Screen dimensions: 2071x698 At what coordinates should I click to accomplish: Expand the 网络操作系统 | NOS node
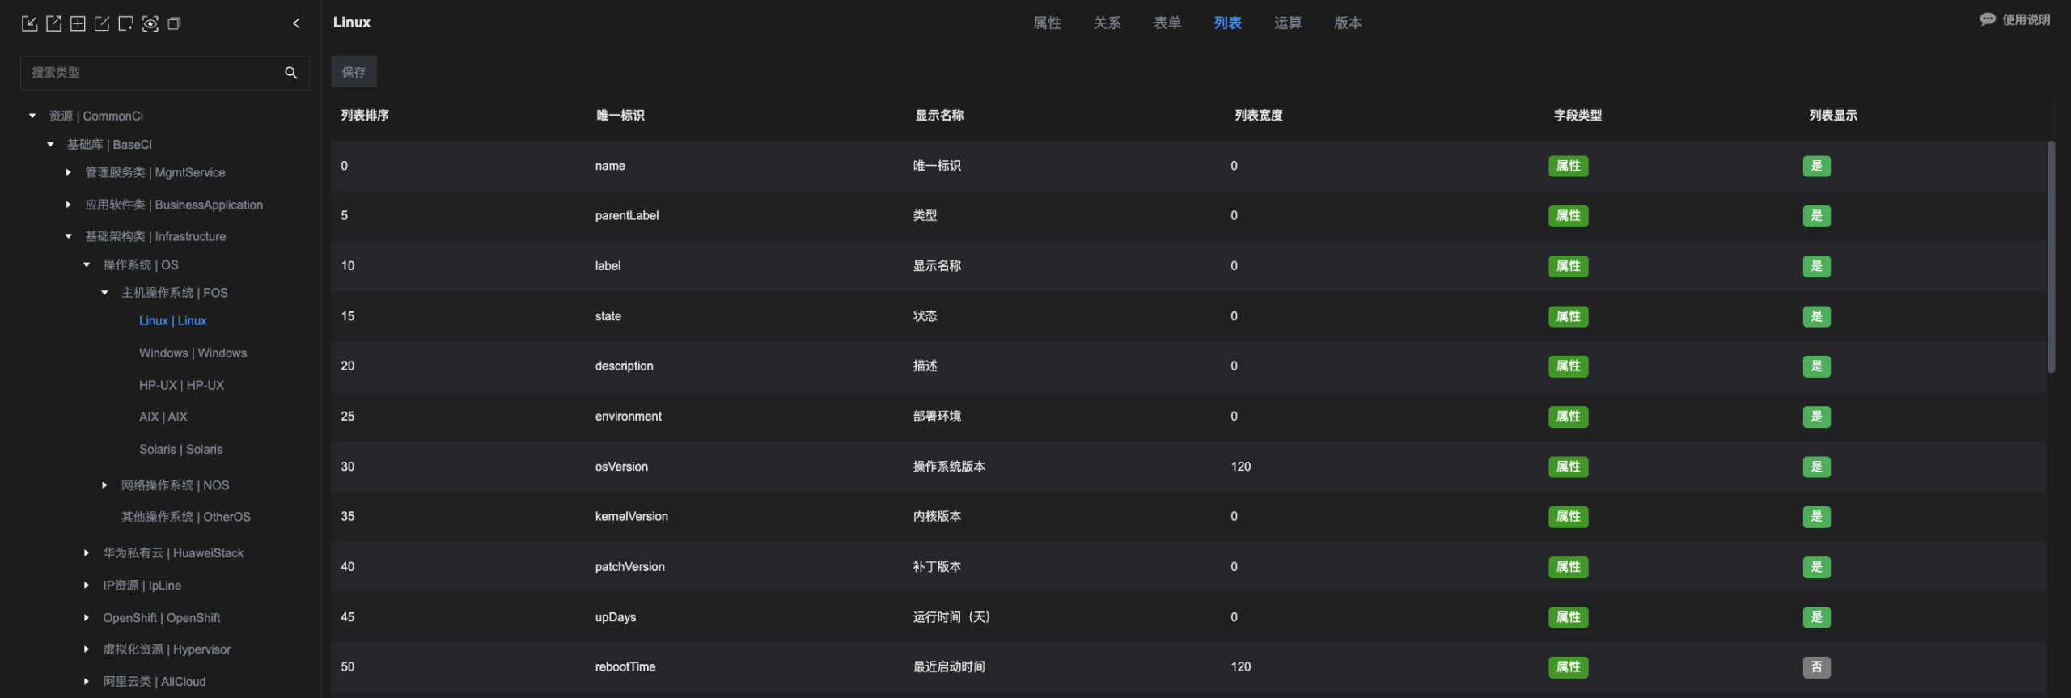(104, 485)
